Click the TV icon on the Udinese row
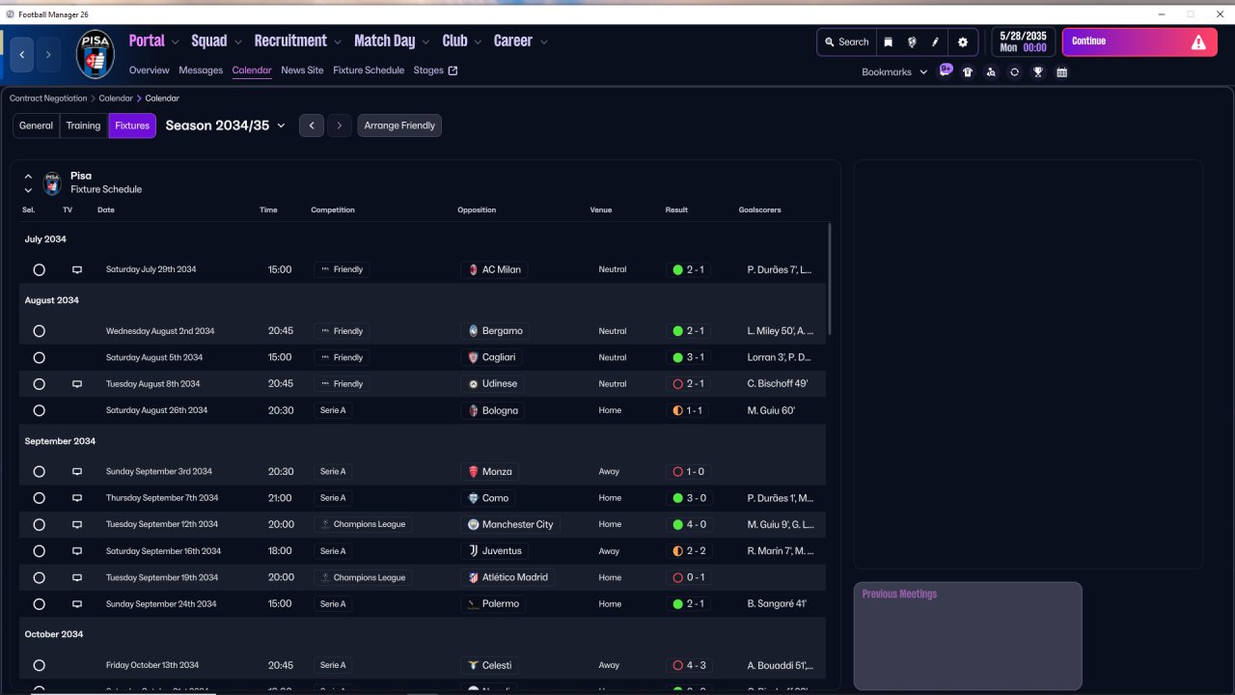 [x=77, y=384]
